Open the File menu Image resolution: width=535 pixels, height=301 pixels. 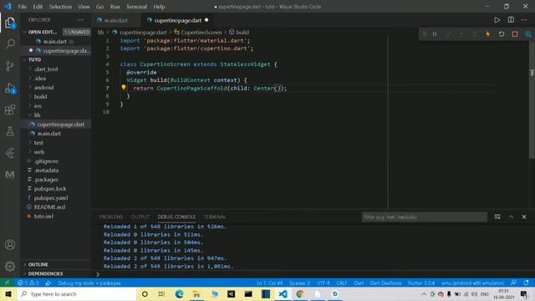click(x=23, y=7)
